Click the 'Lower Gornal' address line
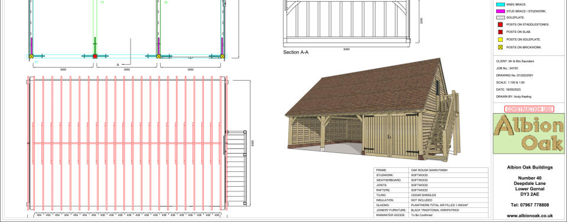 [x=530, y=189]
